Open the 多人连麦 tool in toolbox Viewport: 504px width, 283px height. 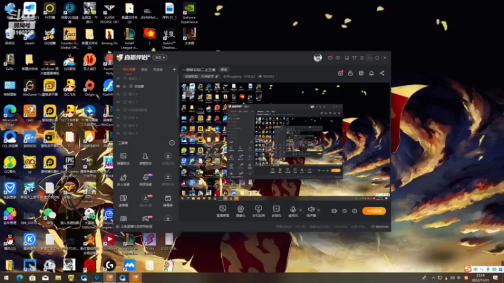click(x=123, y=180)
